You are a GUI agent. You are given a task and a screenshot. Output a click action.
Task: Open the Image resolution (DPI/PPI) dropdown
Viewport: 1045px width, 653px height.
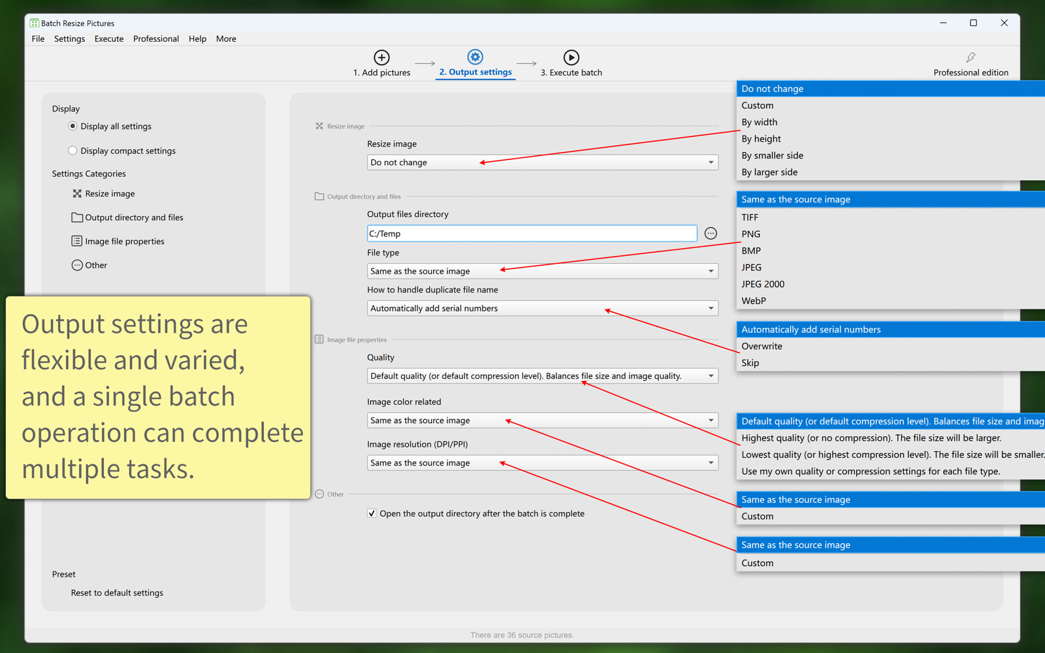pyautogui.click(x=543, y=463)
